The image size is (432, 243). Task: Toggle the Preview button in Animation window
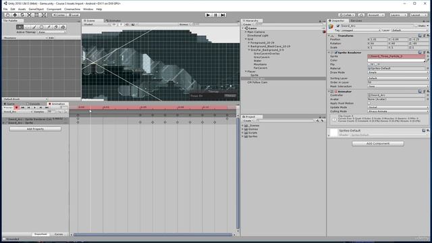pos(8,108)
